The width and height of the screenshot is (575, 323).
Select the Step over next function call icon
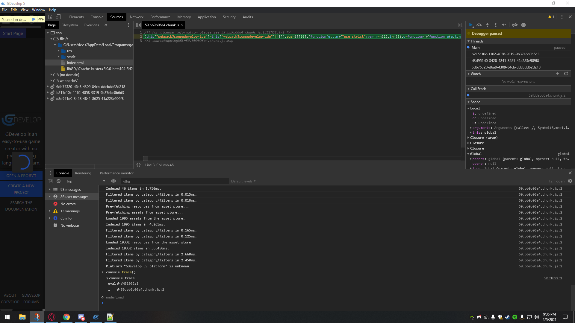pyautogui.click(x=479, y=25)
